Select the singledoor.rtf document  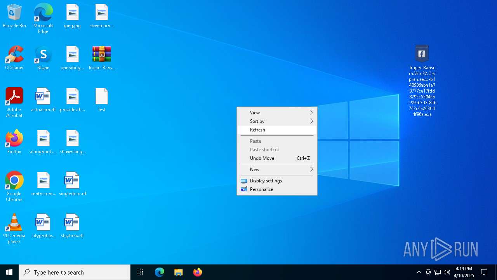pyautogui.click(x=73, y=184)
